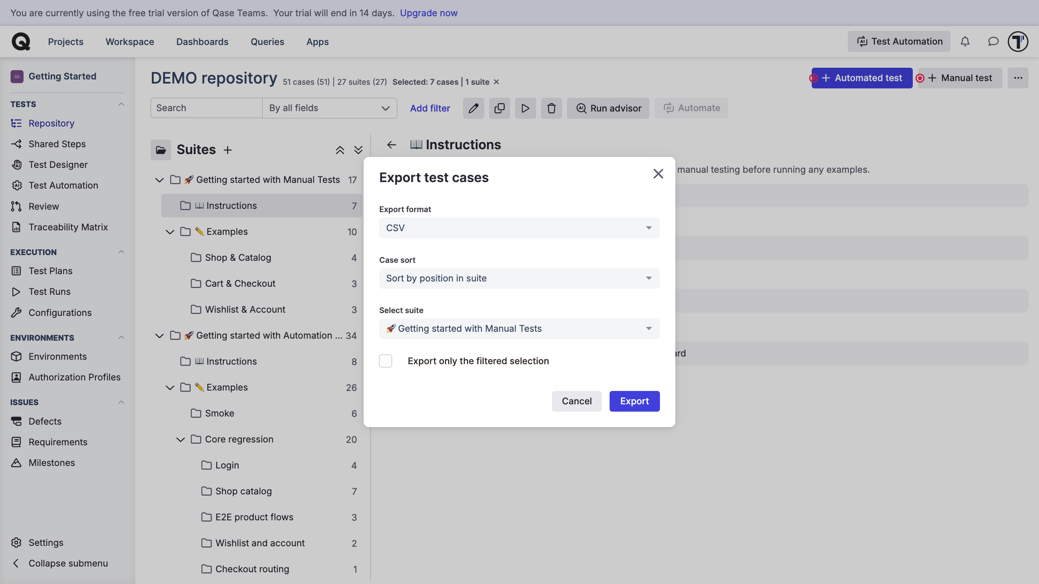The width and height of the screenshot is (1039, 584).
Task: Open the chat bubble icon
Action: tap(993, 41)
